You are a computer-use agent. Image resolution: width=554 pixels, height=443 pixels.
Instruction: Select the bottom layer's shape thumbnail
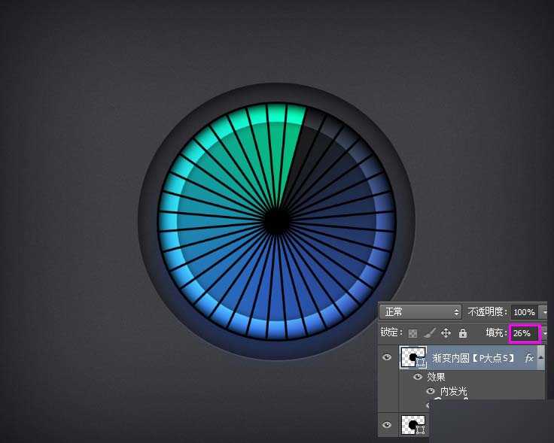click(412, 426)
